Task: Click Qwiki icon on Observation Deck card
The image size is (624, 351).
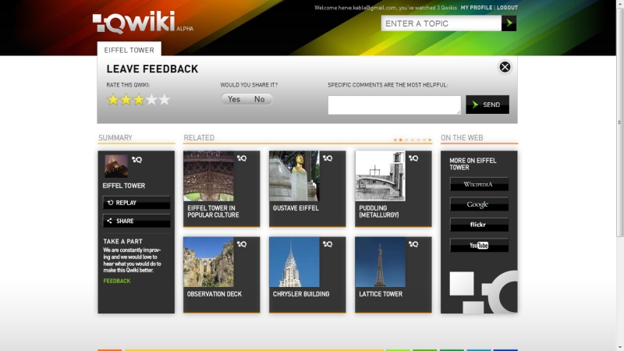Action: (242, 244)
